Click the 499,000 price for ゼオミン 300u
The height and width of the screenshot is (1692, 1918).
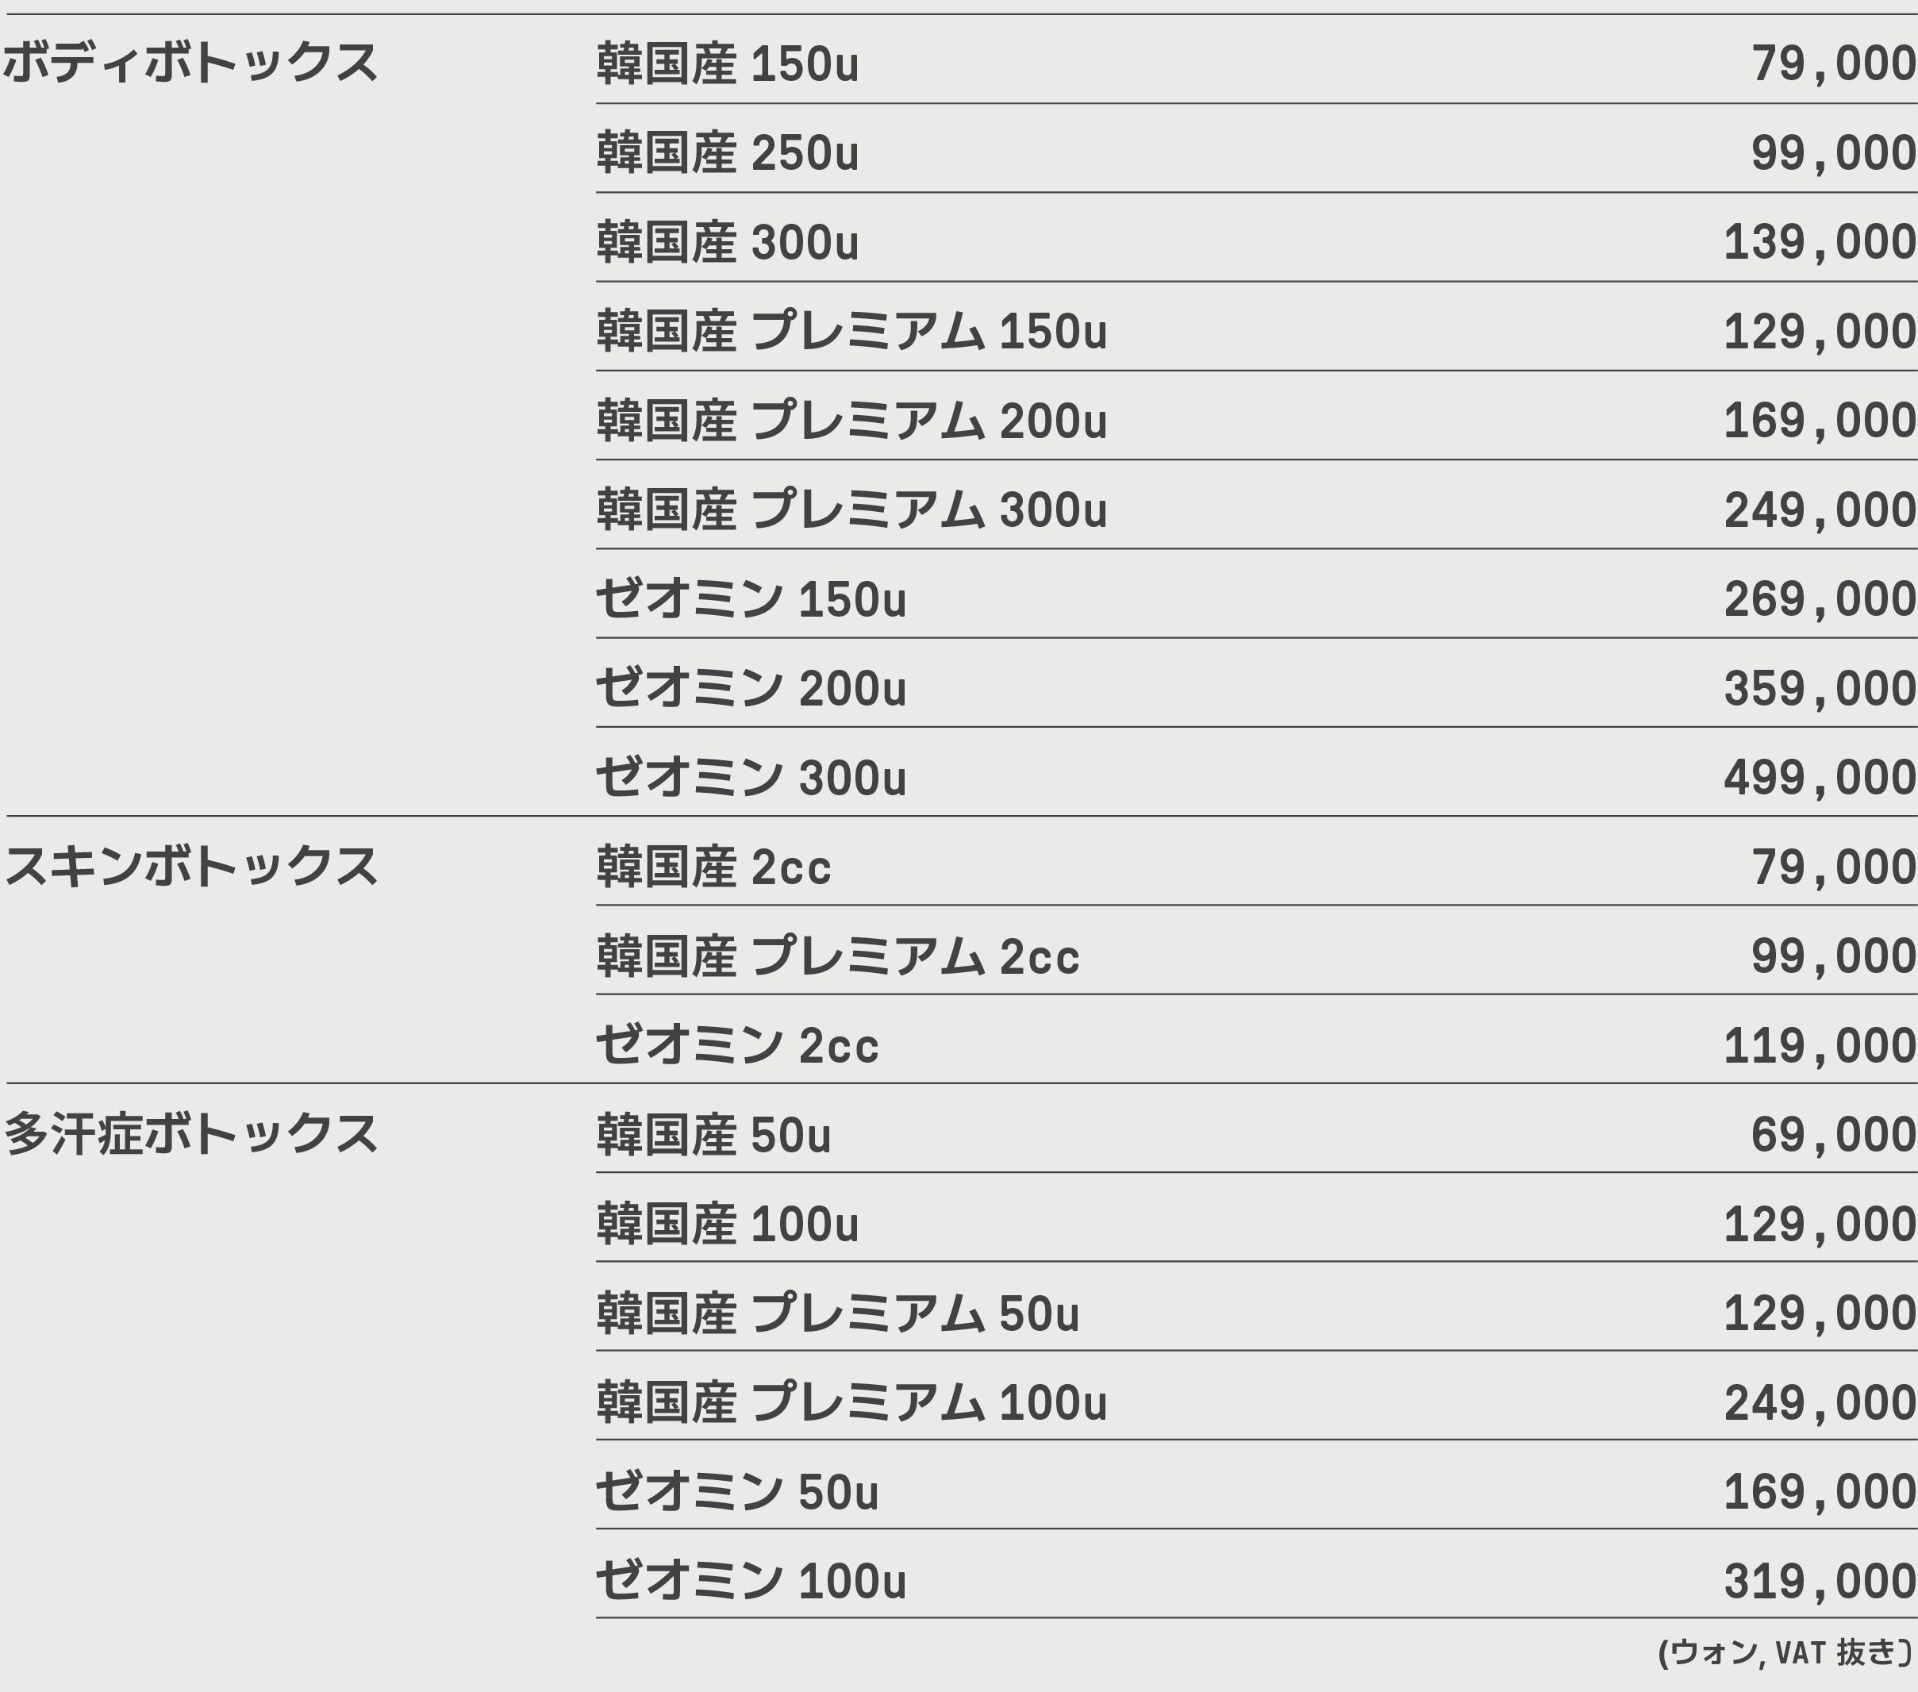click(1819, 777)
